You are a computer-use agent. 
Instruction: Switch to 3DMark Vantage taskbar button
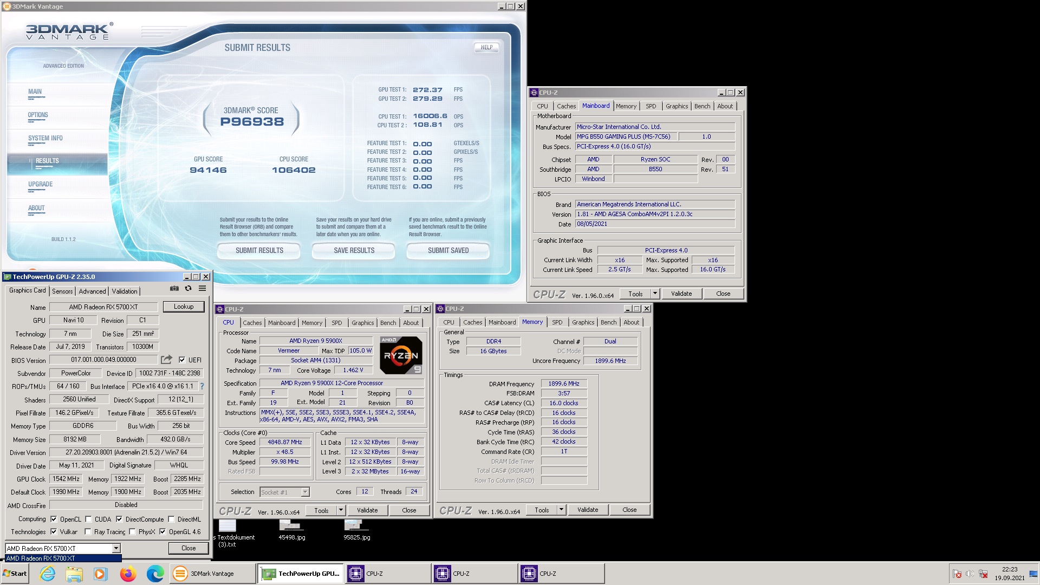coord(212,574)
